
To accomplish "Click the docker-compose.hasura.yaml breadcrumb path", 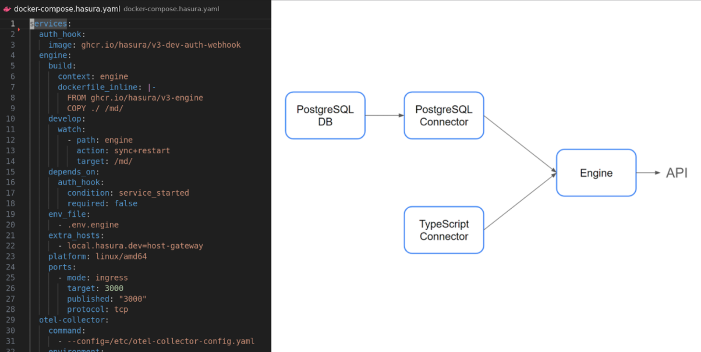I will click(x=171, y=9).
